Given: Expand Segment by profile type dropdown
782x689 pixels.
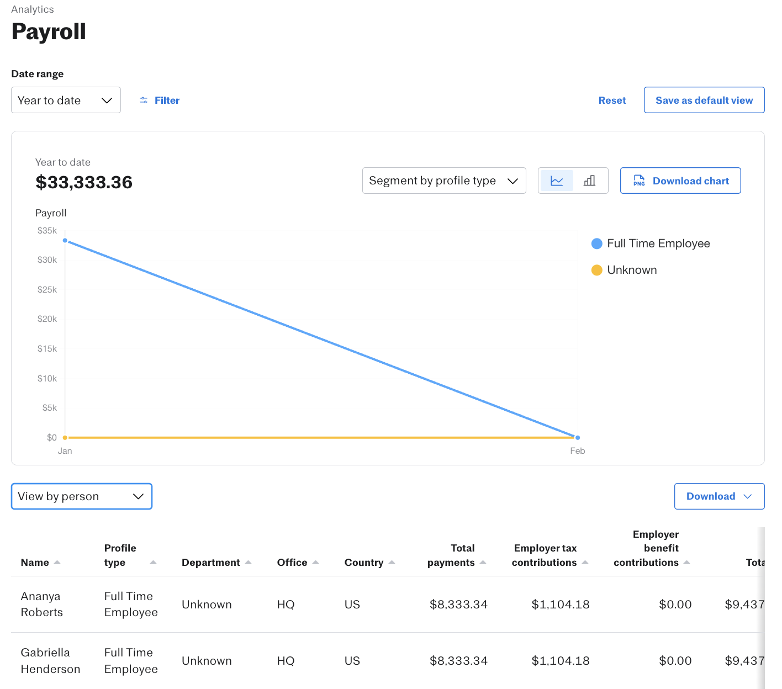Looking at the screenshot, I should click(443, 181).
